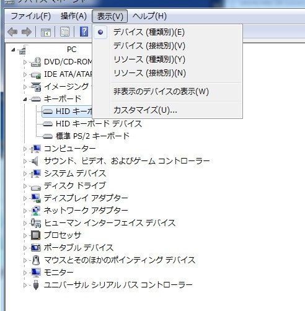Open the Properties toolbar icon

[64, 32]
